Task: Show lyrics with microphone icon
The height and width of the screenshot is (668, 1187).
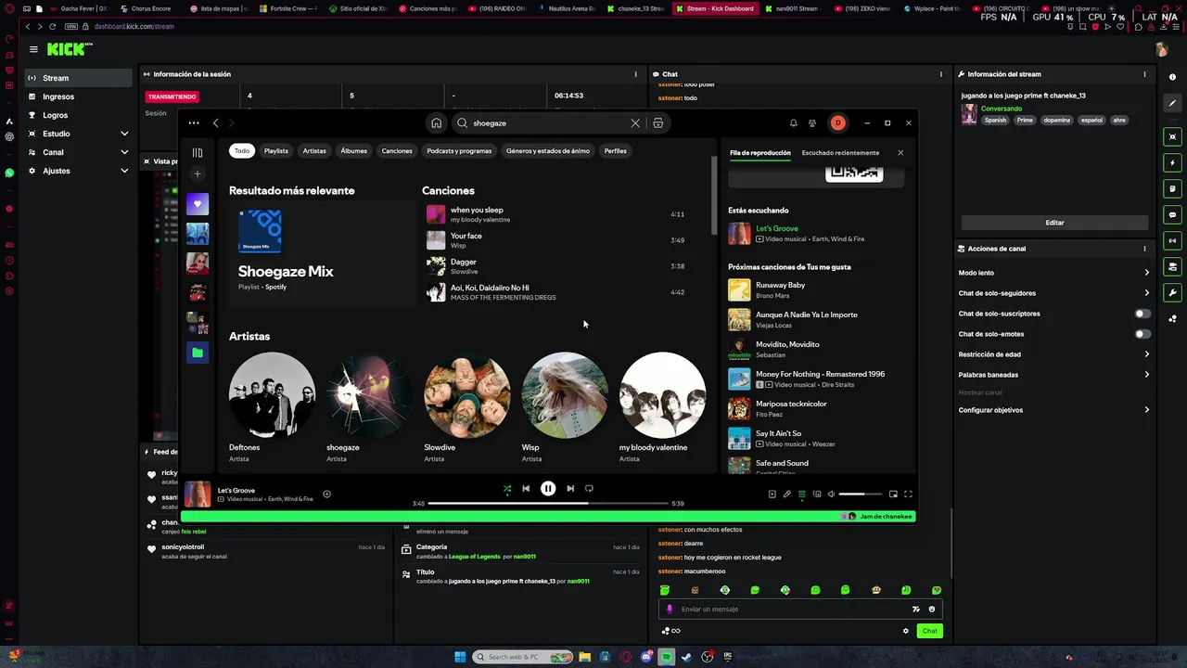Action: tap(786, 494)
